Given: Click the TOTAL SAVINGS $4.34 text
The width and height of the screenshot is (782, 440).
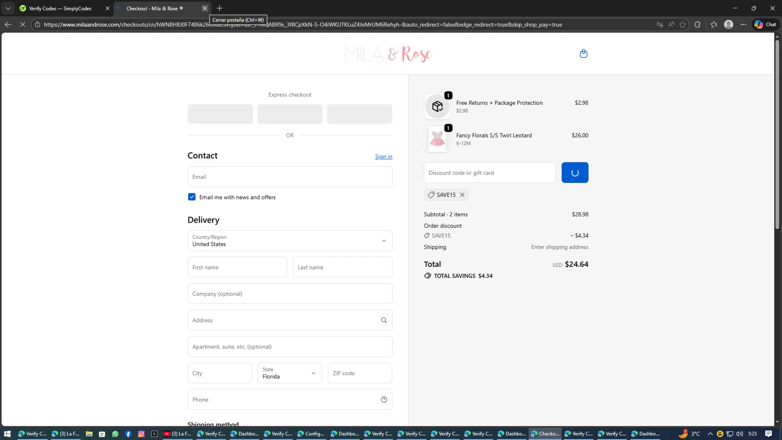Looking at the screenshot, I should pos(463,276).
